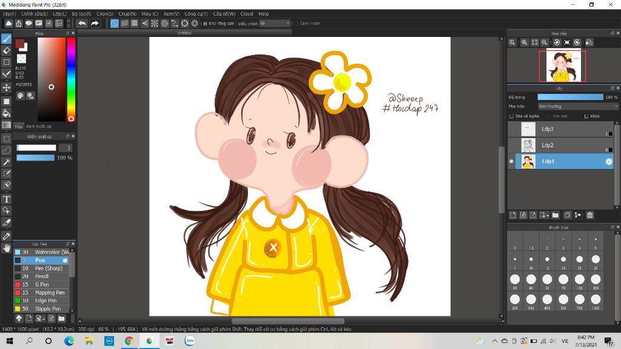Screen dimensions: 621x349
Task: Rotate canvas left in navigator
Action: (x=557, y=42)
